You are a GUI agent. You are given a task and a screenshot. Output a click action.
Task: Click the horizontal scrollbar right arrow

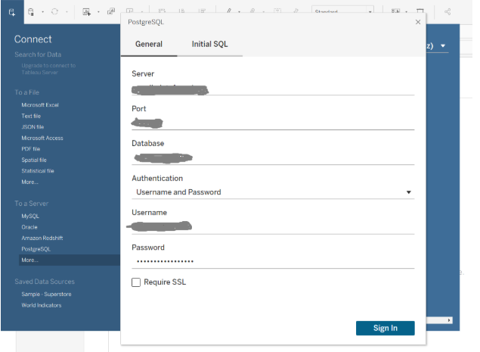pos(449,320)
